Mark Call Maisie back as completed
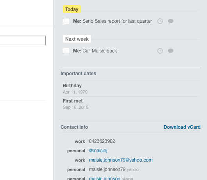Screen dimensions: 207x180 click(66, 51)
